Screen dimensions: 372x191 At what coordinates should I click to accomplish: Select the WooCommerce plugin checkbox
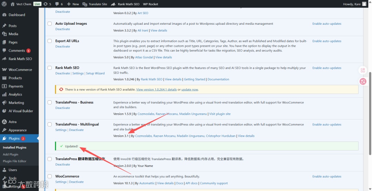[50, 176]
